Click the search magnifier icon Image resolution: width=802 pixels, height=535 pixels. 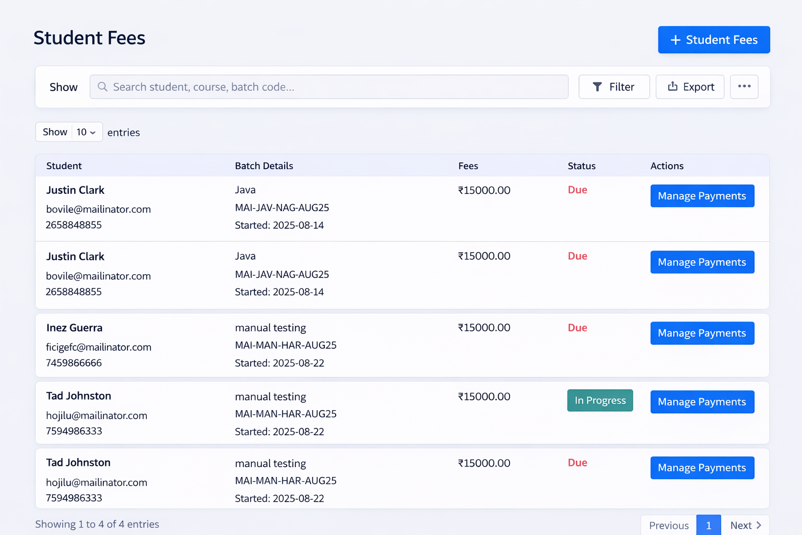(103, 87)
